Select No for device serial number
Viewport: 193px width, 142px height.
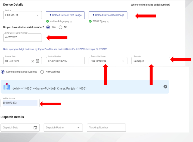tap(60, 27)
